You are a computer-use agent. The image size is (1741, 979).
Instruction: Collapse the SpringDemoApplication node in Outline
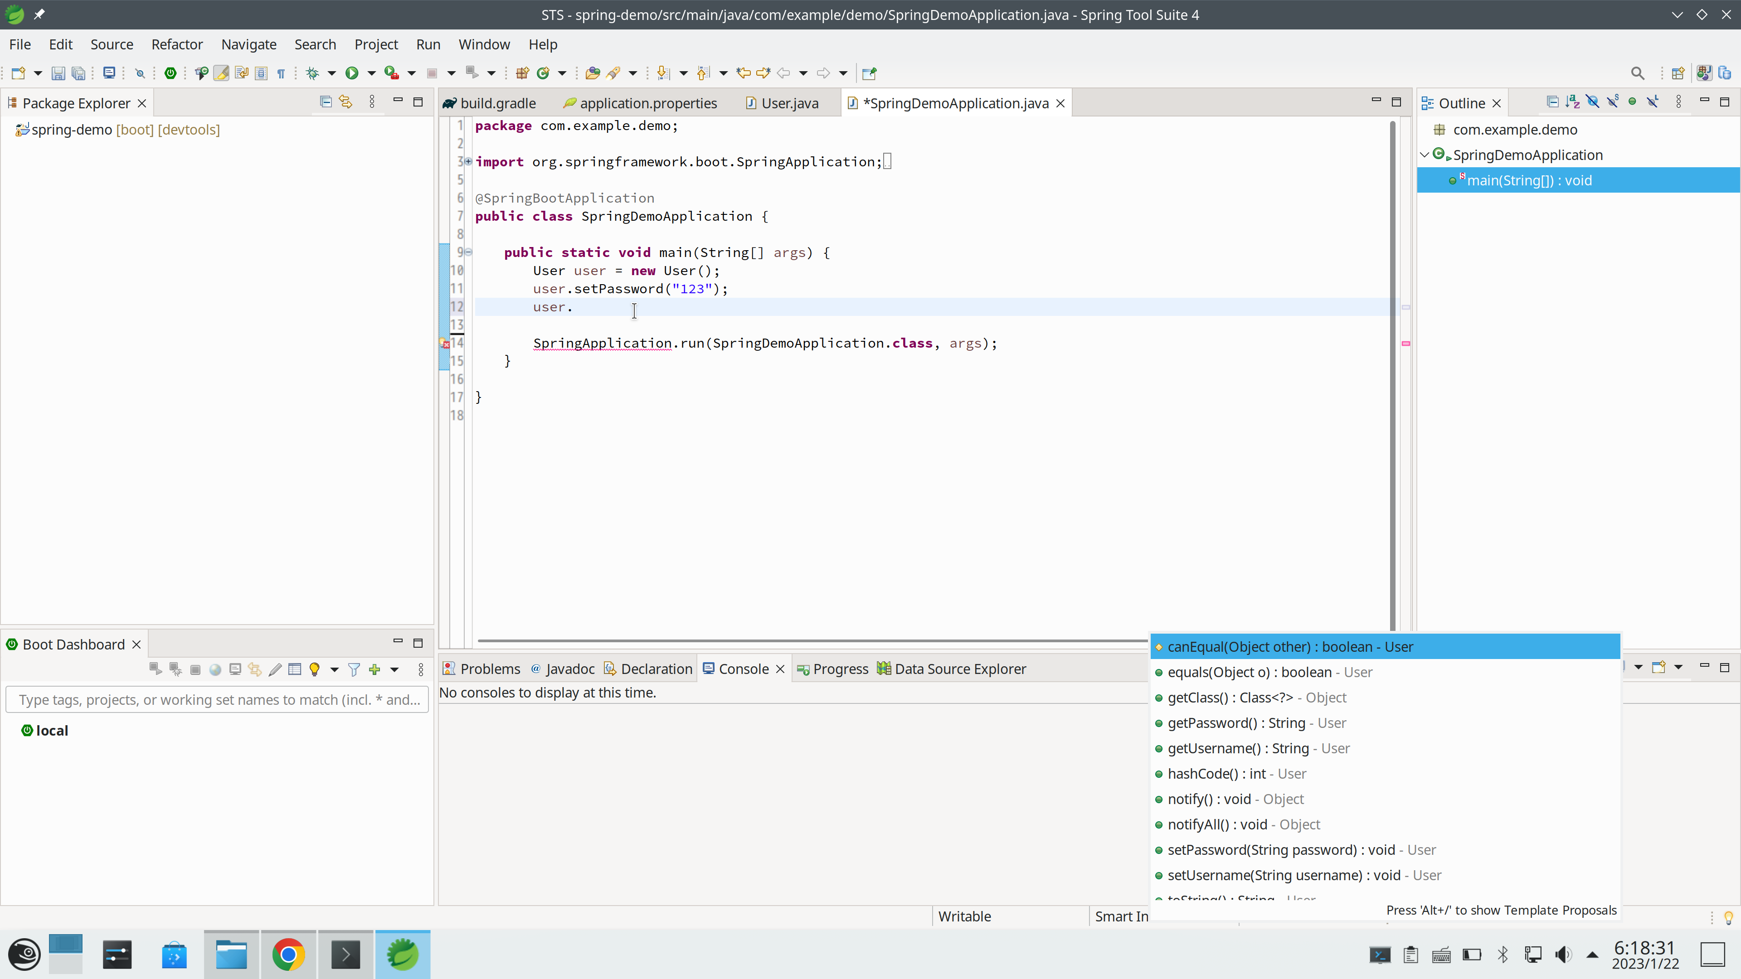click(1425, 155)
